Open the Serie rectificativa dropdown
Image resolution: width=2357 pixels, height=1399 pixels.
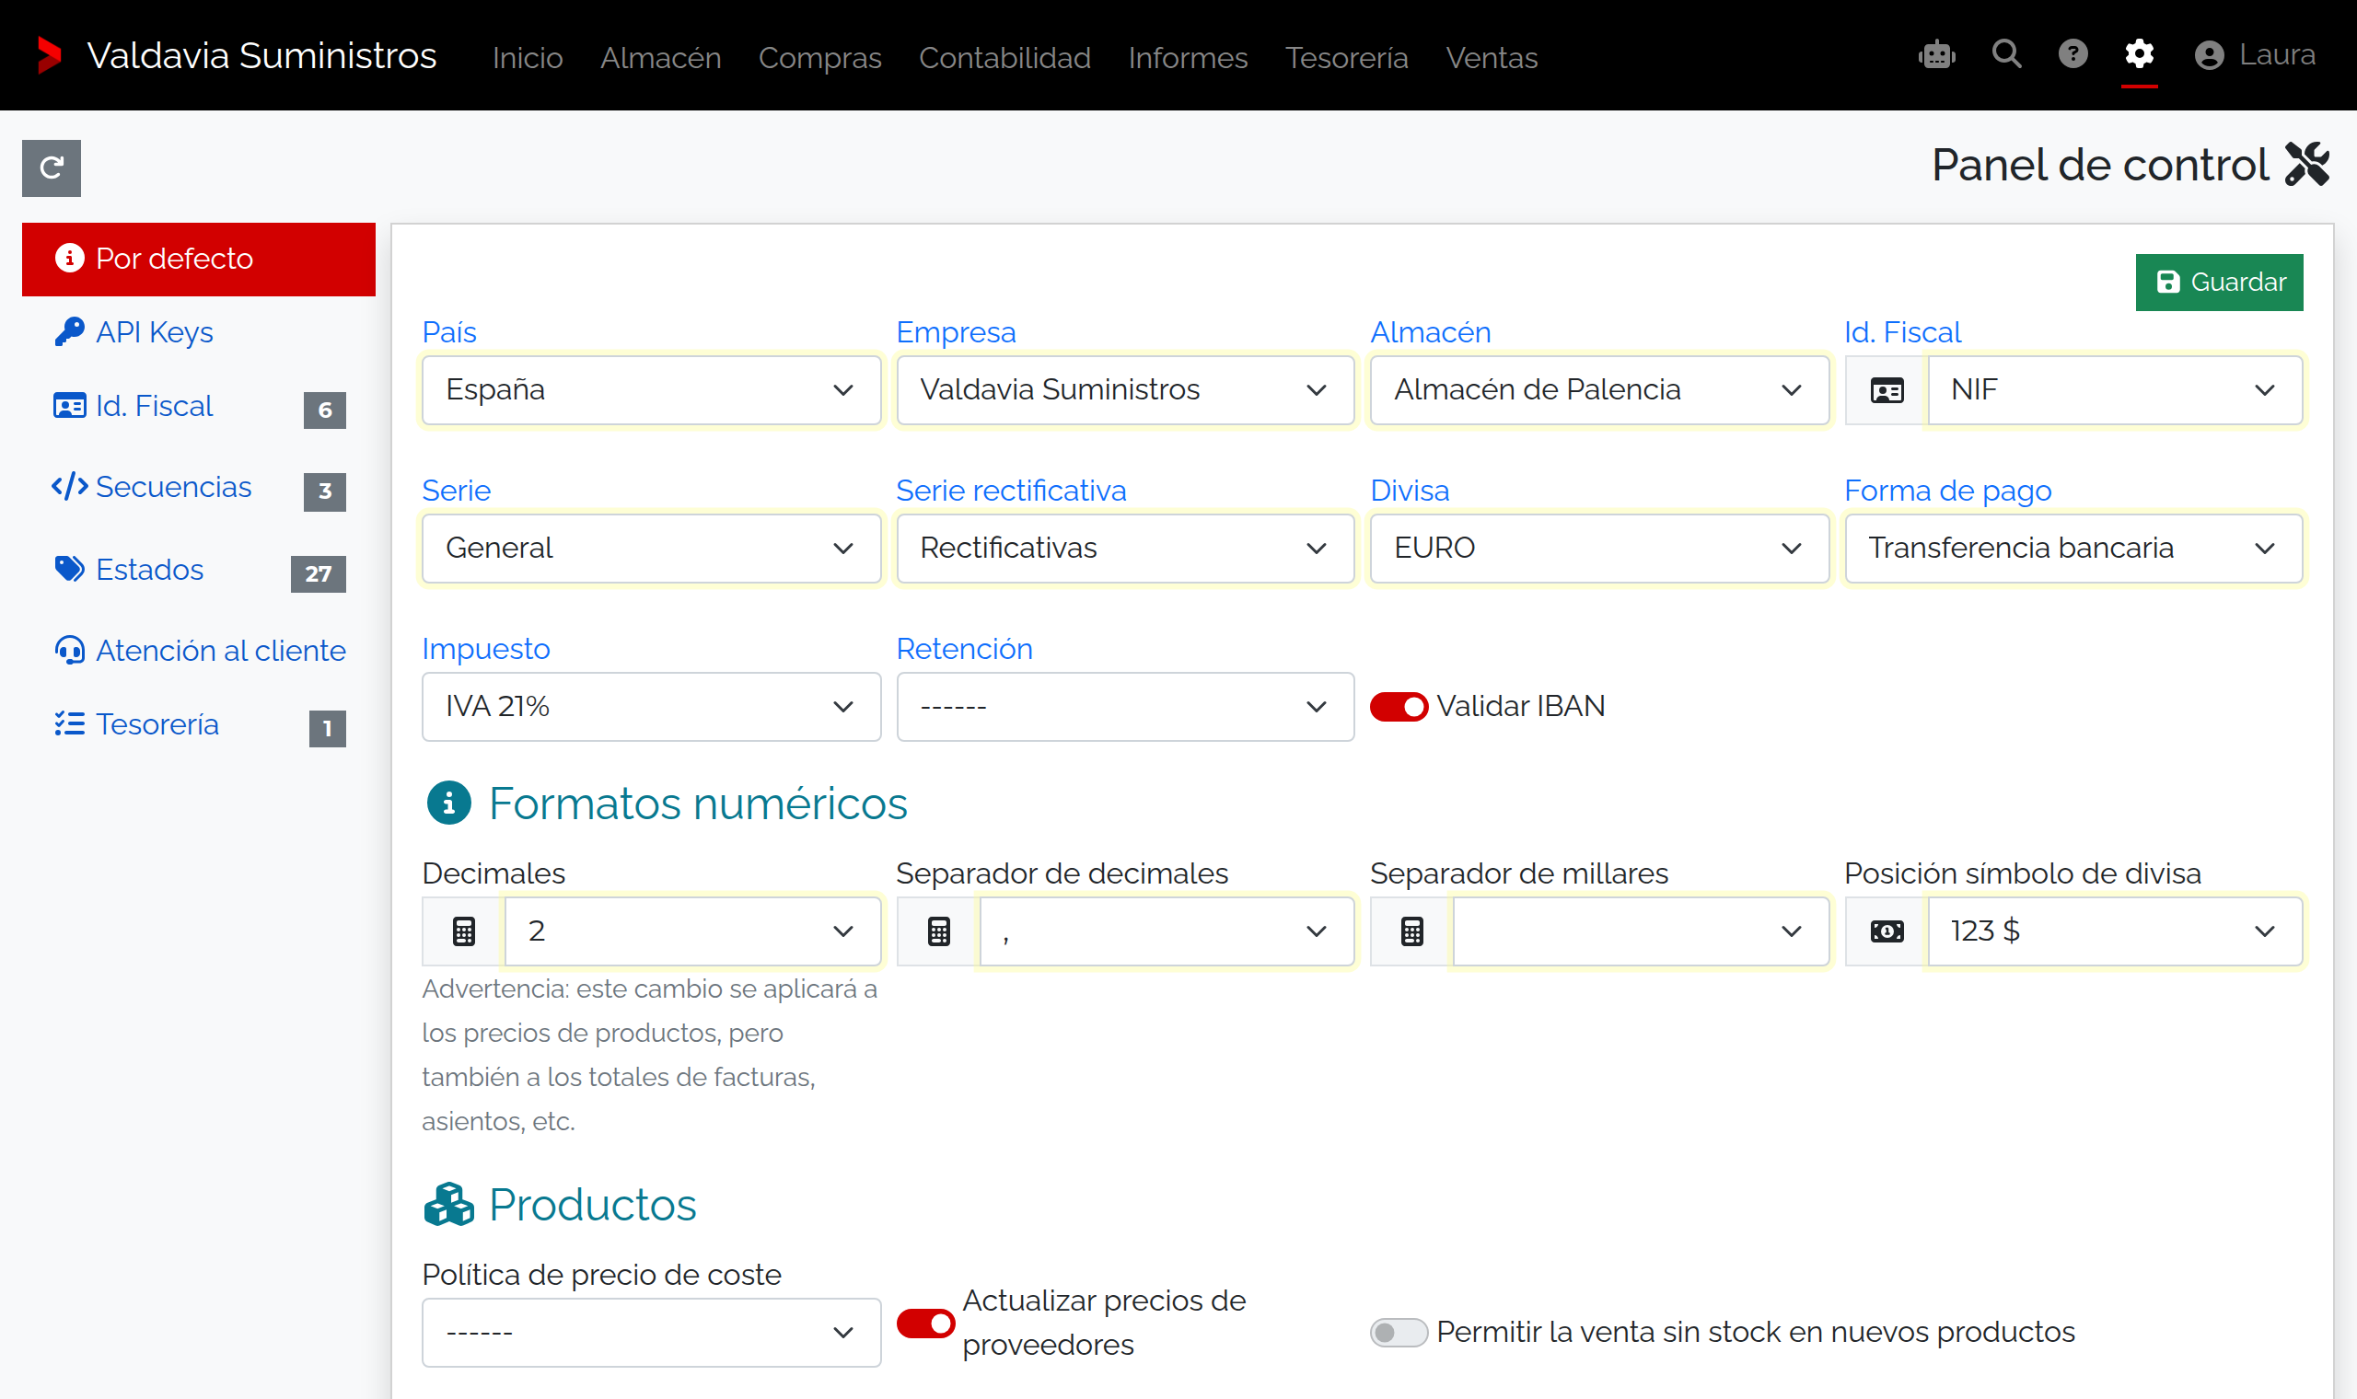pos(1125,548)
